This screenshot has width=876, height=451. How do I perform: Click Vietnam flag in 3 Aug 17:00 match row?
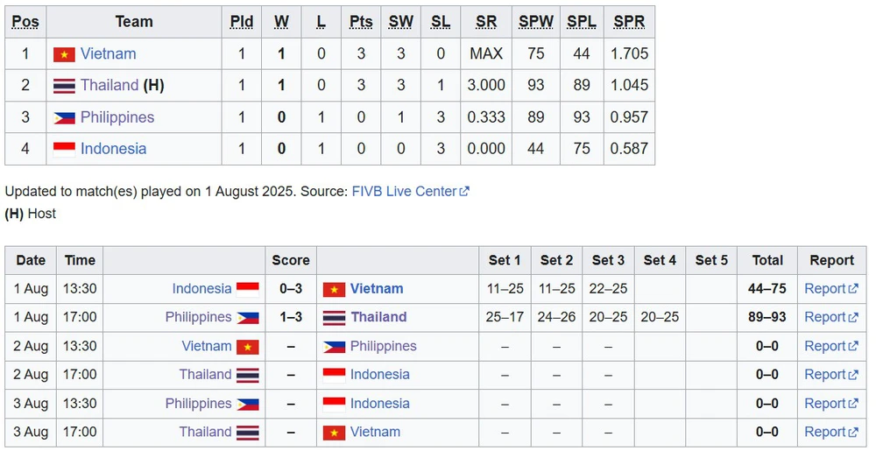334,433
